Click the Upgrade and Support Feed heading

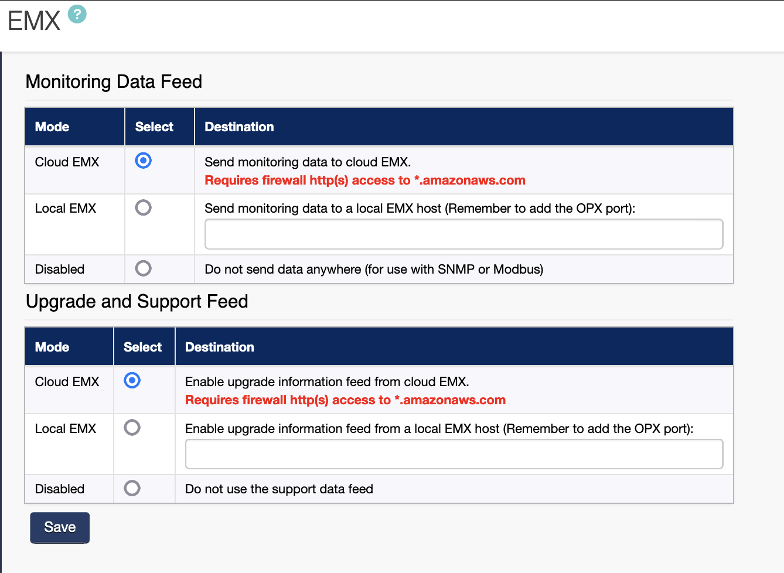(x=137, y=301)
